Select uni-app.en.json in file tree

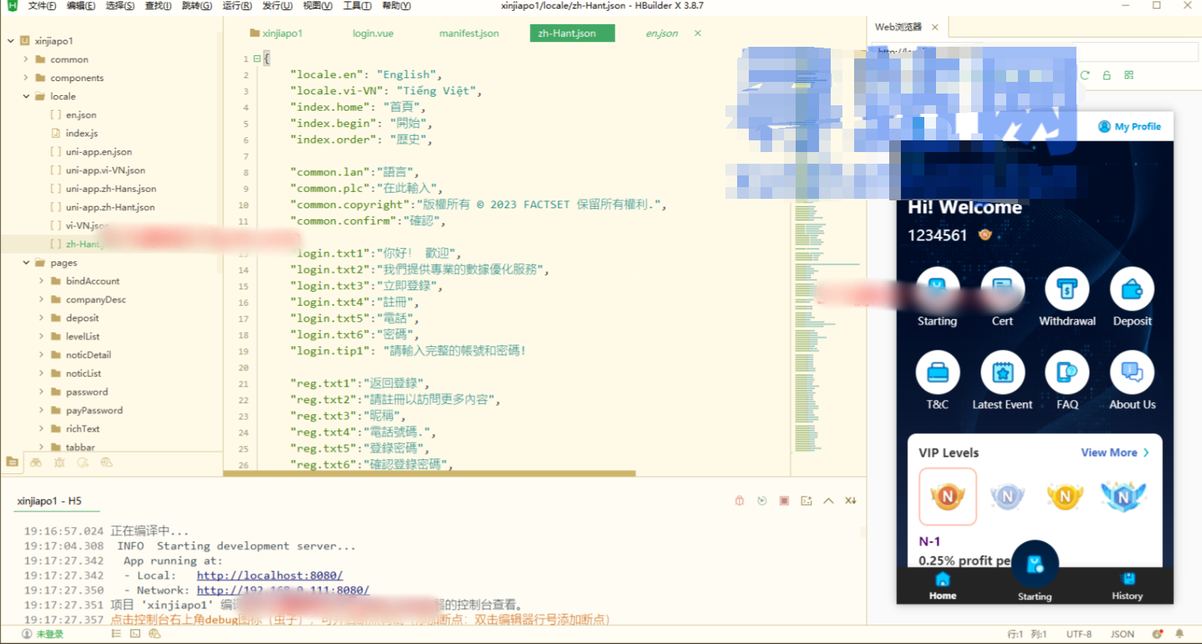[x=98, y=152]
